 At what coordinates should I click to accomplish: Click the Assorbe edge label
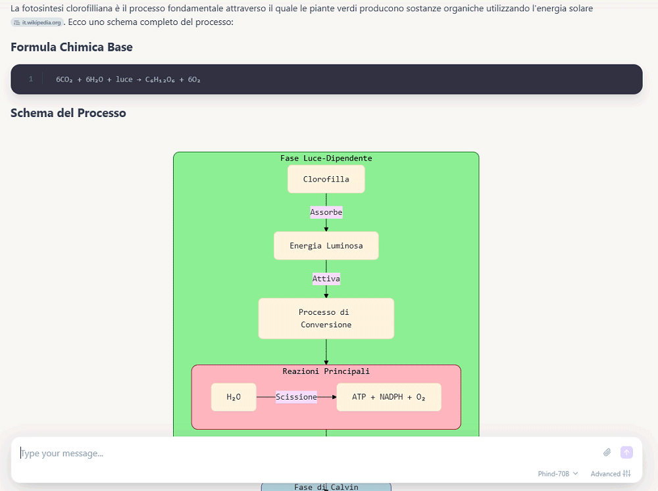pyautogui.click(x=326, y=212)
